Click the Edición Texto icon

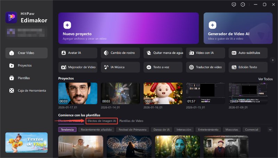[x=234, y=67]
